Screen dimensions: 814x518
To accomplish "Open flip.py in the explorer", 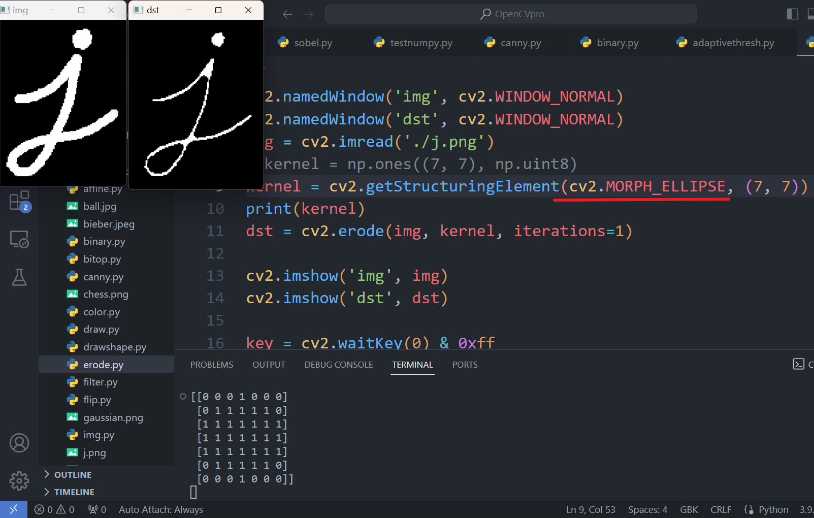I will 107,400.
